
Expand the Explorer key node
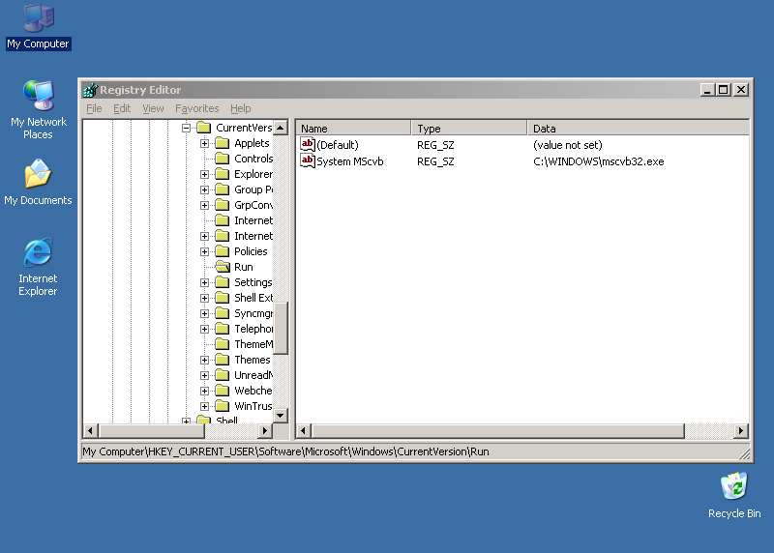click(x=205, y=174)
